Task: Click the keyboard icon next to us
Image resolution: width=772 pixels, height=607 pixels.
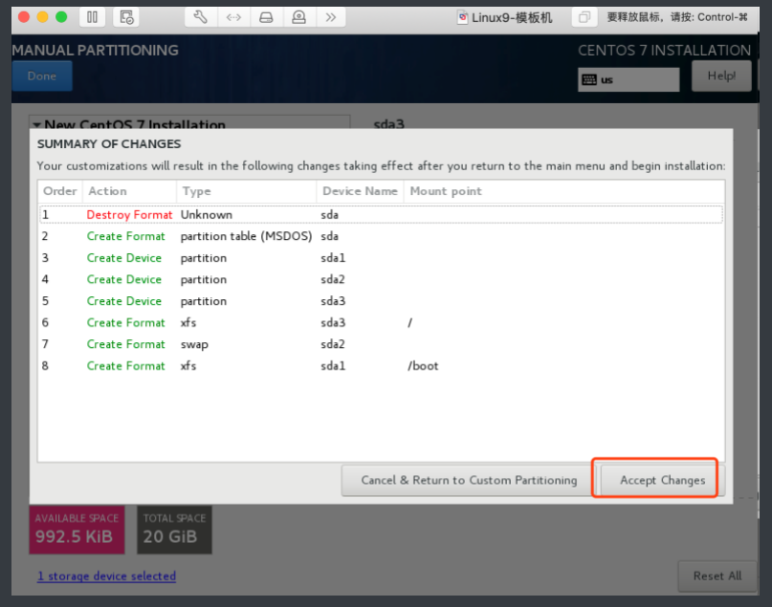Action: 589,79
